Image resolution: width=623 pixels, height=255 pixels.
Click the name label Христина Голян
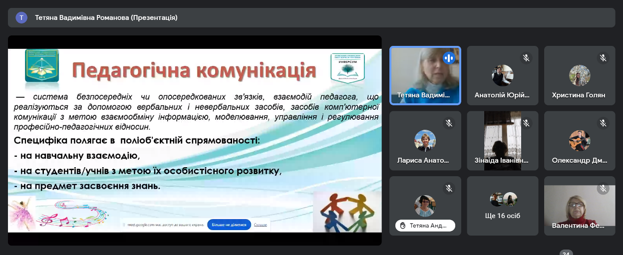pos(579,95)
